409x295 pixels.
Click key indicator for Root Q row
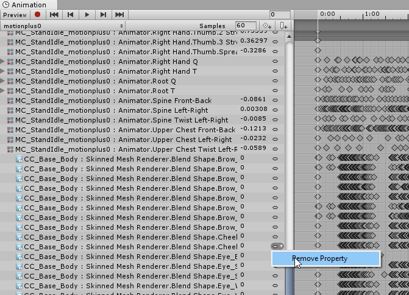click(x=275, y=81)
